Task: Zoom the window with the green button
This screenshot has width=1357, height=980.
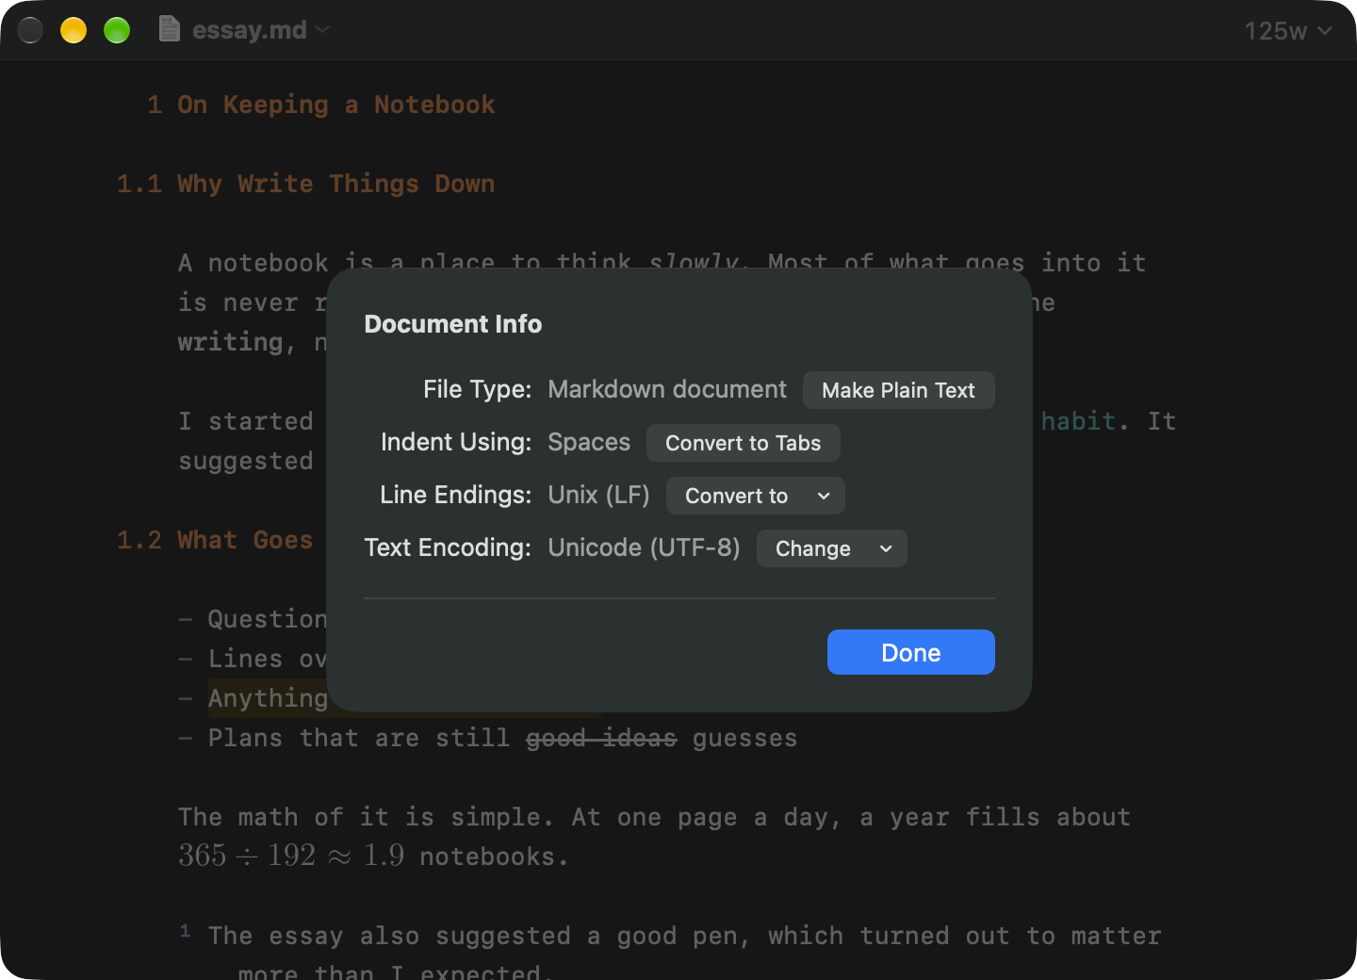Action: (x=117, y=30)
